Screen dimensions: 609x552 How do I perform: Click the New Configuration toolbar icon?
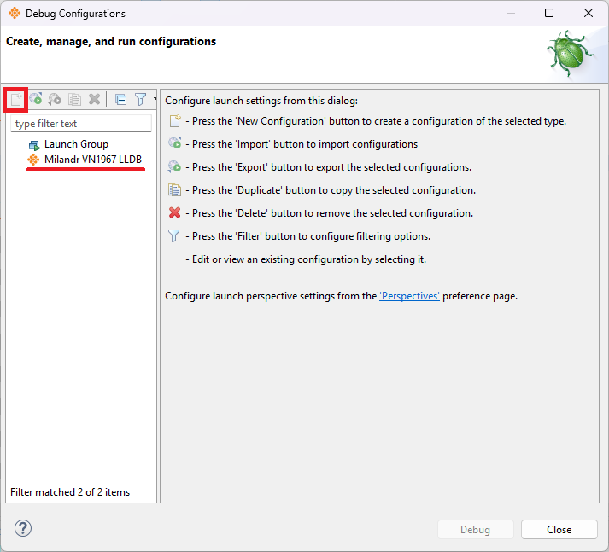coord(15,99)
